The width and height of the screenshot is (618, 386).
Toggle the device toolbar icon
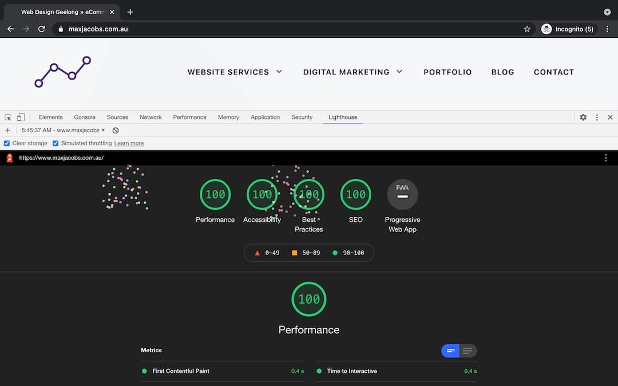(x=21, y=117)
